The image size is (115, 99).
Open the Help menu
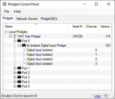(x=17, y=12)
